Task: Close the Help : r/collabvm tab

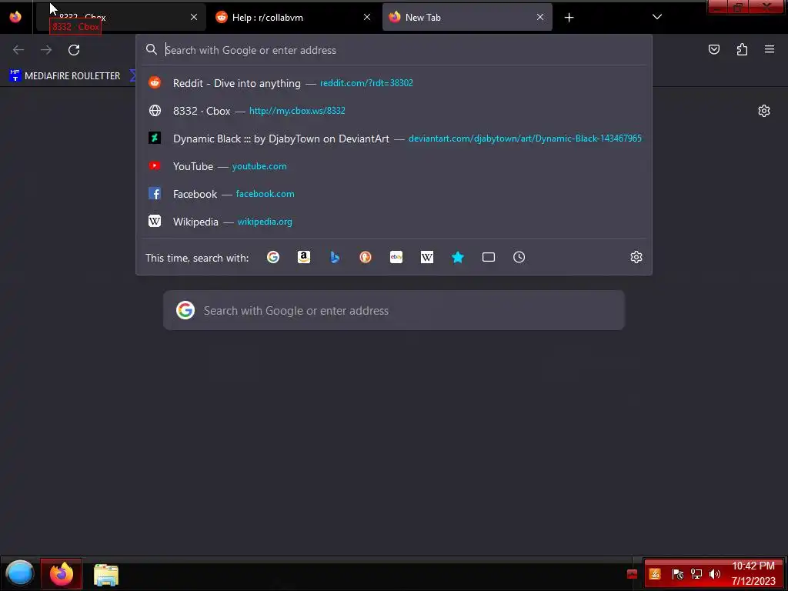Action: (367, 17)
